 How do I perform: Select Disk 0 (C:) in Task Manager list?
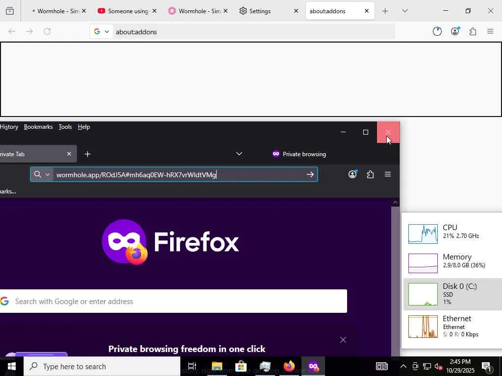pos(452,294)
